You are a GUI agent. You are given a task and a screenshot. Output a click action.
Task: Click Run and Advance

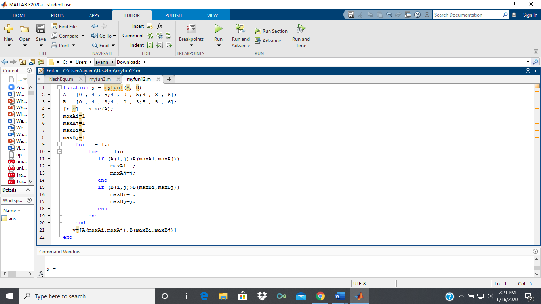[x=240, y=35]
